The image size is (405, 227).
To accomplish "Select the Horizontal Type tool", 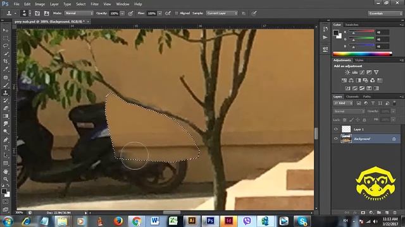I will pyautogui.click(x=6, y=148).
